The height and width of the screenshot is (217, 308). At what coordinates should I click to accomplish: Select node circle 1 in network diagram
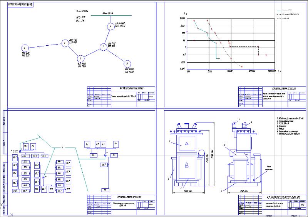pos(65,43)
